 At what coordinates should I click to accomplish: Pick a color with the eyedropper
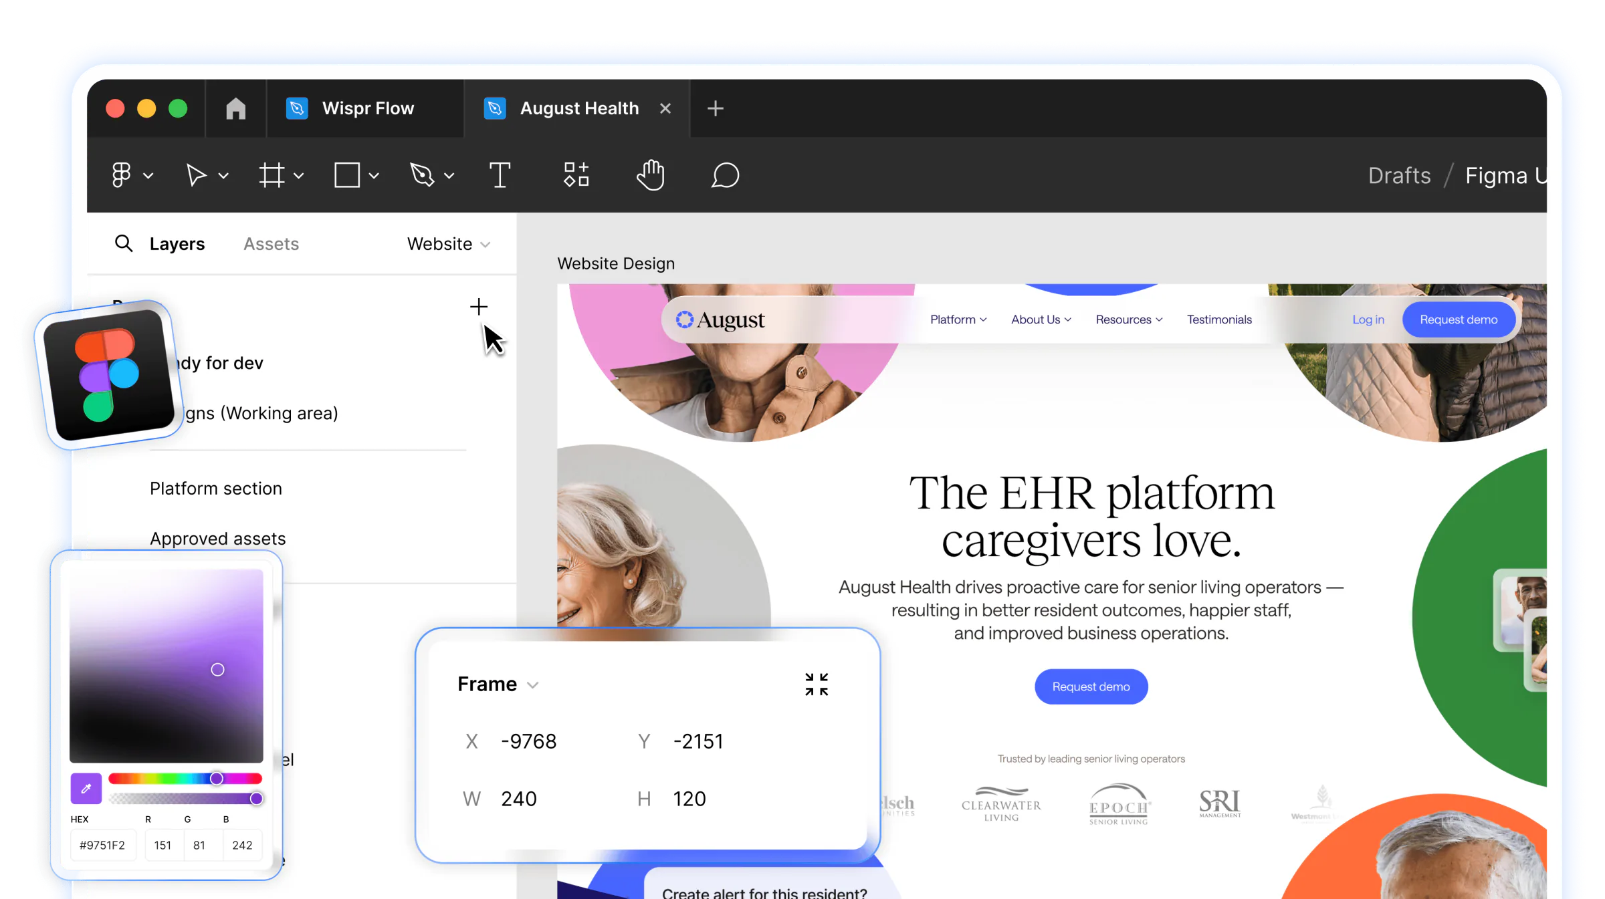click(x=86, y=789)
